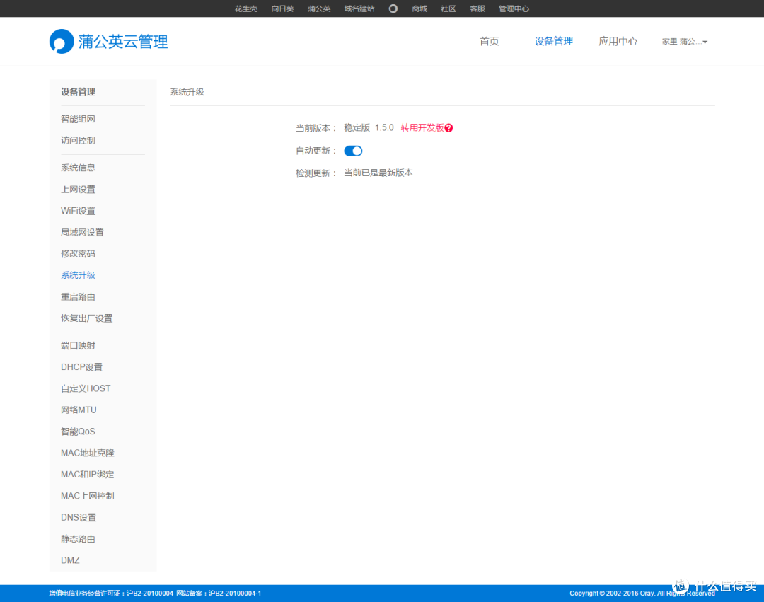Click the red question mark help icon

[x=448, y=127]
